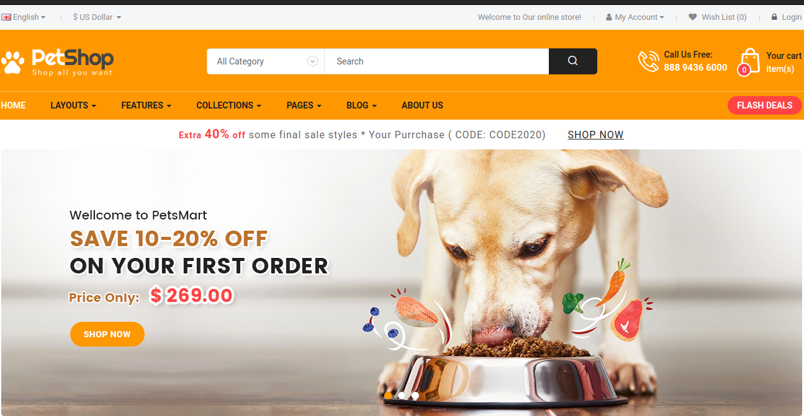Select the first orange slider dot
This screenshot has height=416, width=804.
(x=388, y=395)
